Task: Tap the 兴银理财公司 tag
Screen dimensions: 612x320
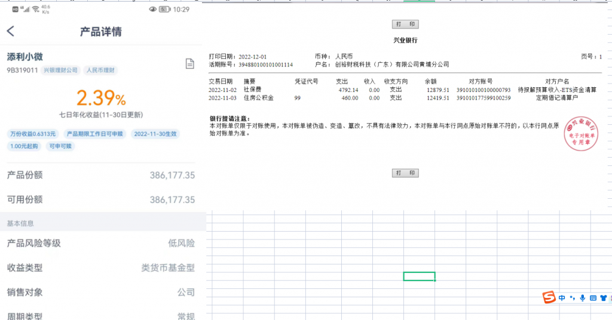Action: click(60, 70)
